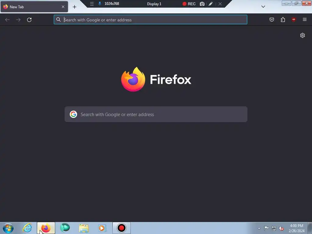Viewport: 312px width, 234px height.
Task: Close the recorder toolbar with X
Action: 220,4
